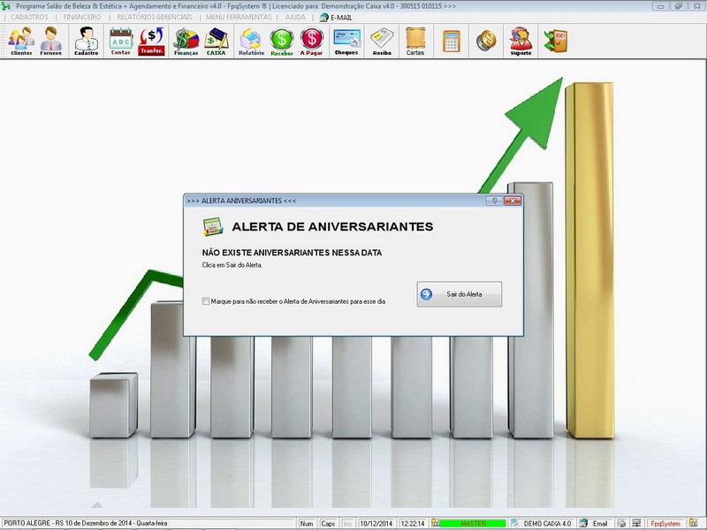Open the E-MAIL menu item
This screenshot has height=530, width=707.
coord(336,17)
